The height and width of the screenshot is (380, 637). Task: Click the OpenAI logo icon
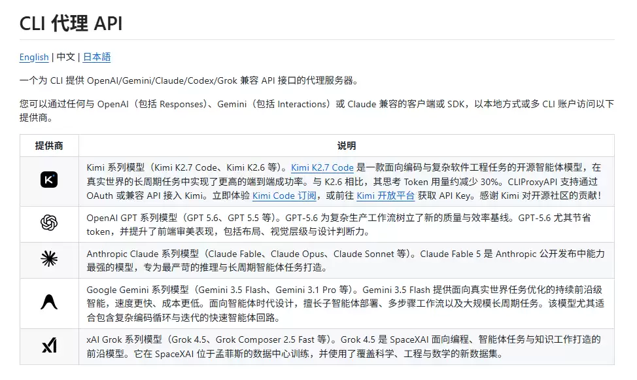click(x=49, y=223)
